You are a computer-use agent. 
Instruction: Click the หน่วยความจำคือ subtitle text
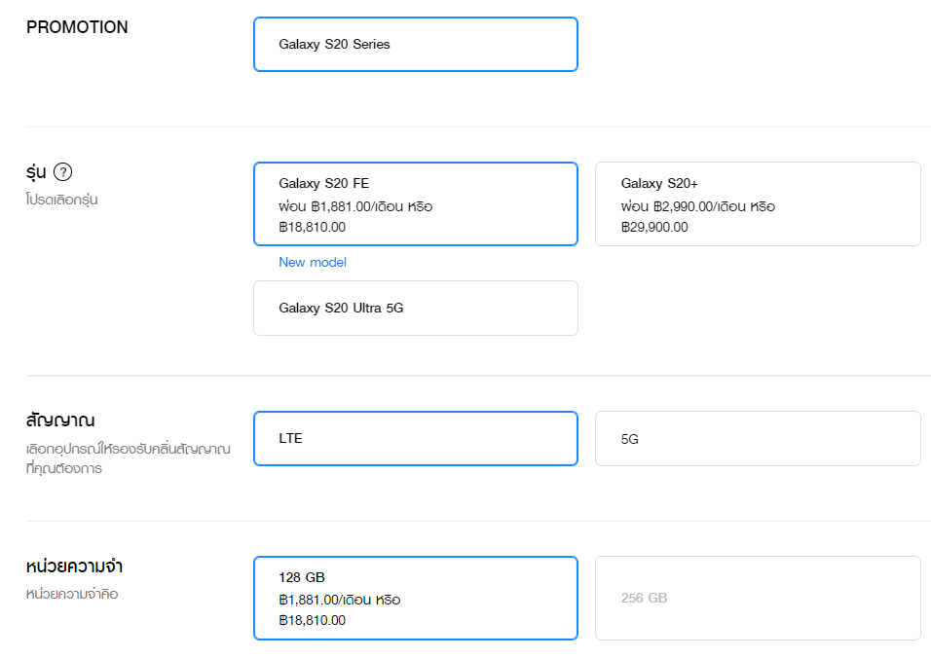[72, 594]
